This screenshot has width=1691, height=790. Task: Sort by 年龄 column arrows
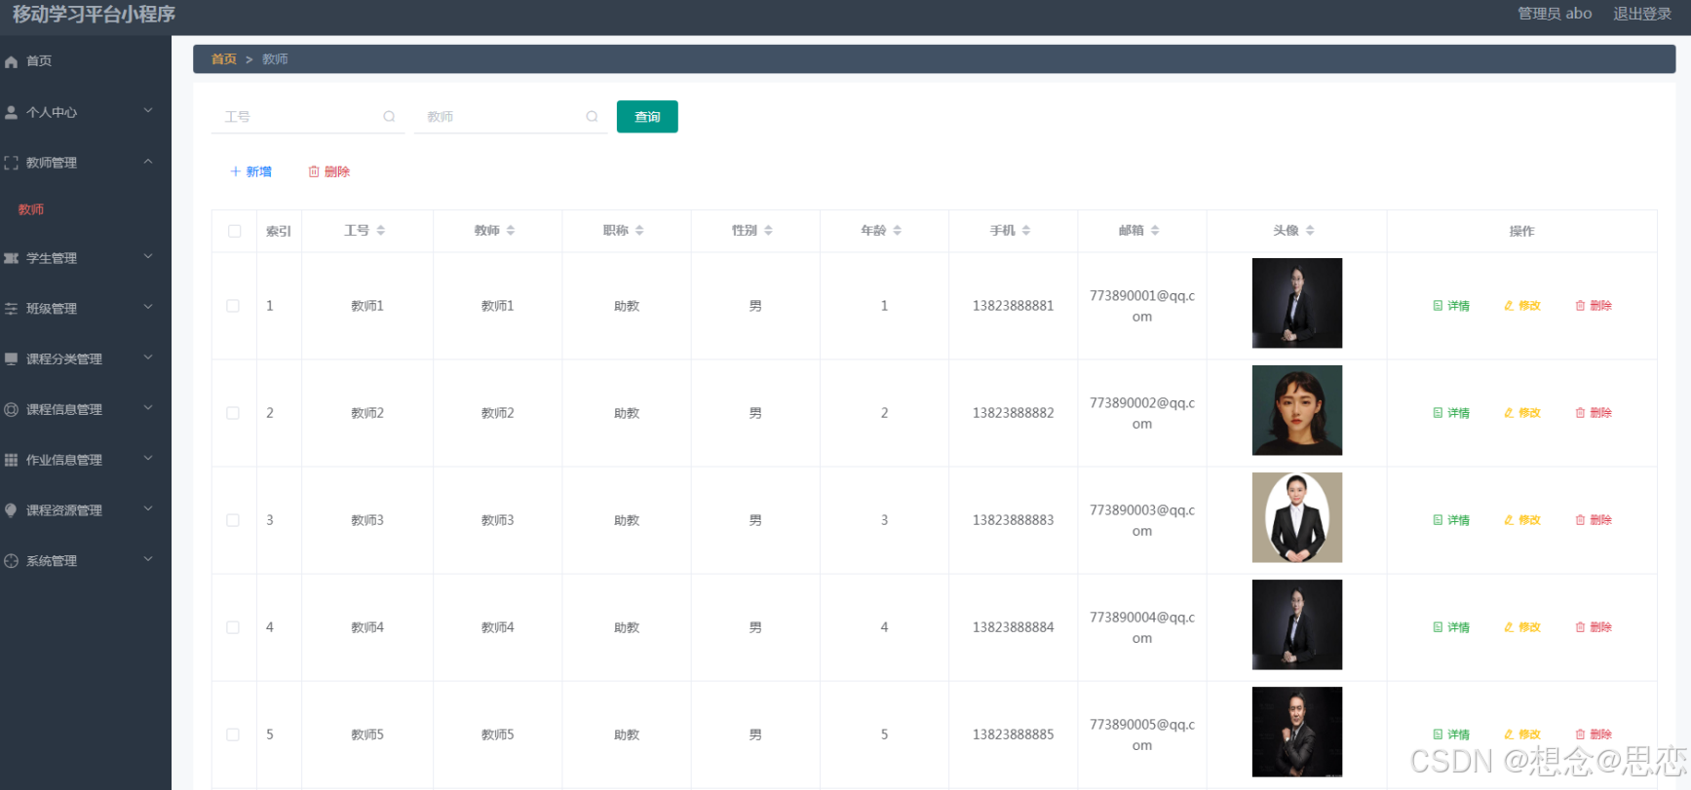pos(898,231)
